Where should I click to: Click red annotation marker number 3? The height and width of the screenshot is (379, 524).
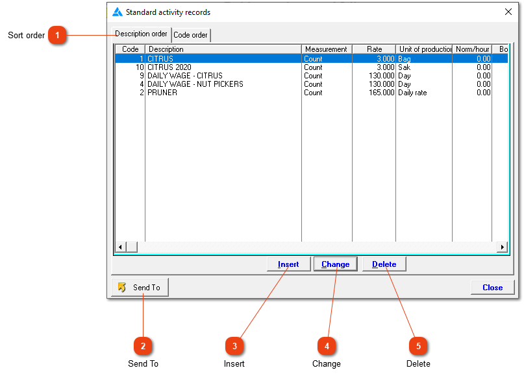coord(234,346)
